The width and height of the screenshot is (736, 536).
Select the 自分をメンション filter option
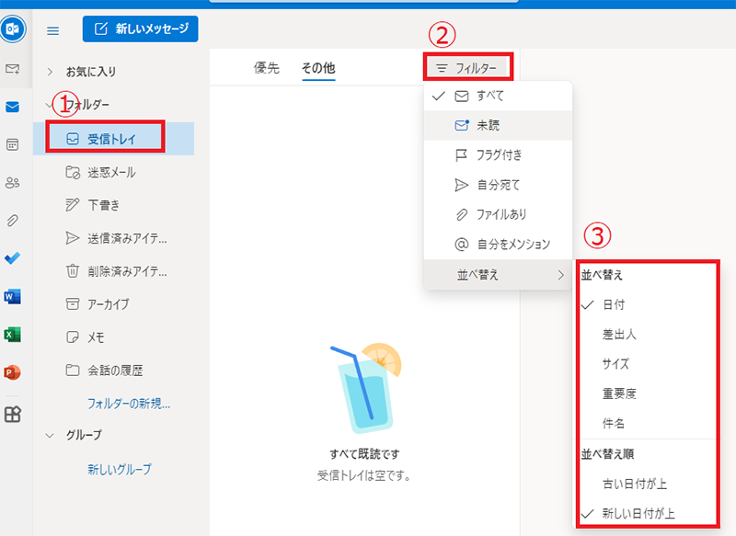[x=498, y=244]
